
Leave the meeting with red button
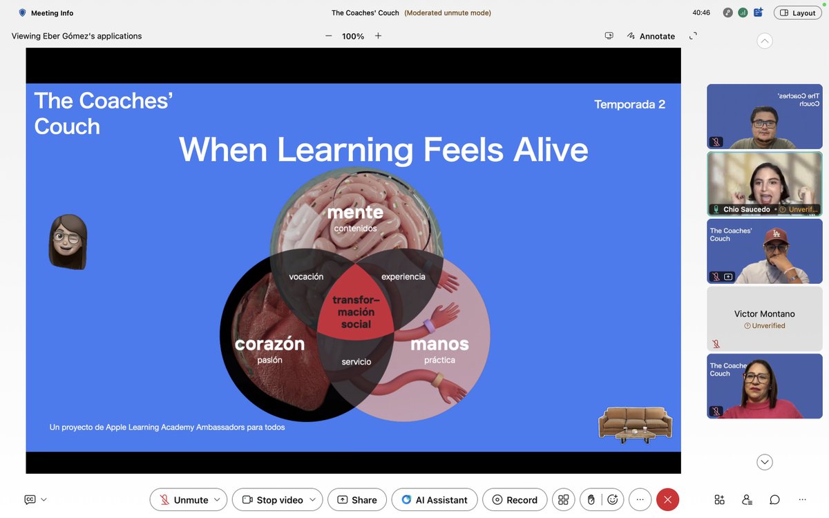[667, 499]
